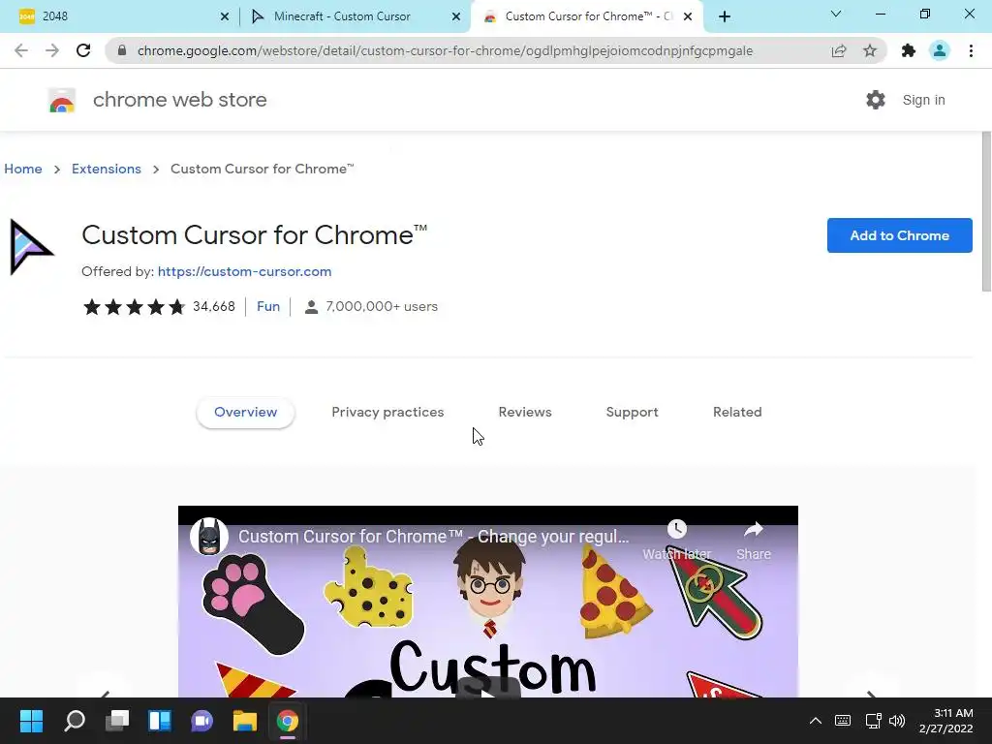Click the browser forward arrow

52,50
